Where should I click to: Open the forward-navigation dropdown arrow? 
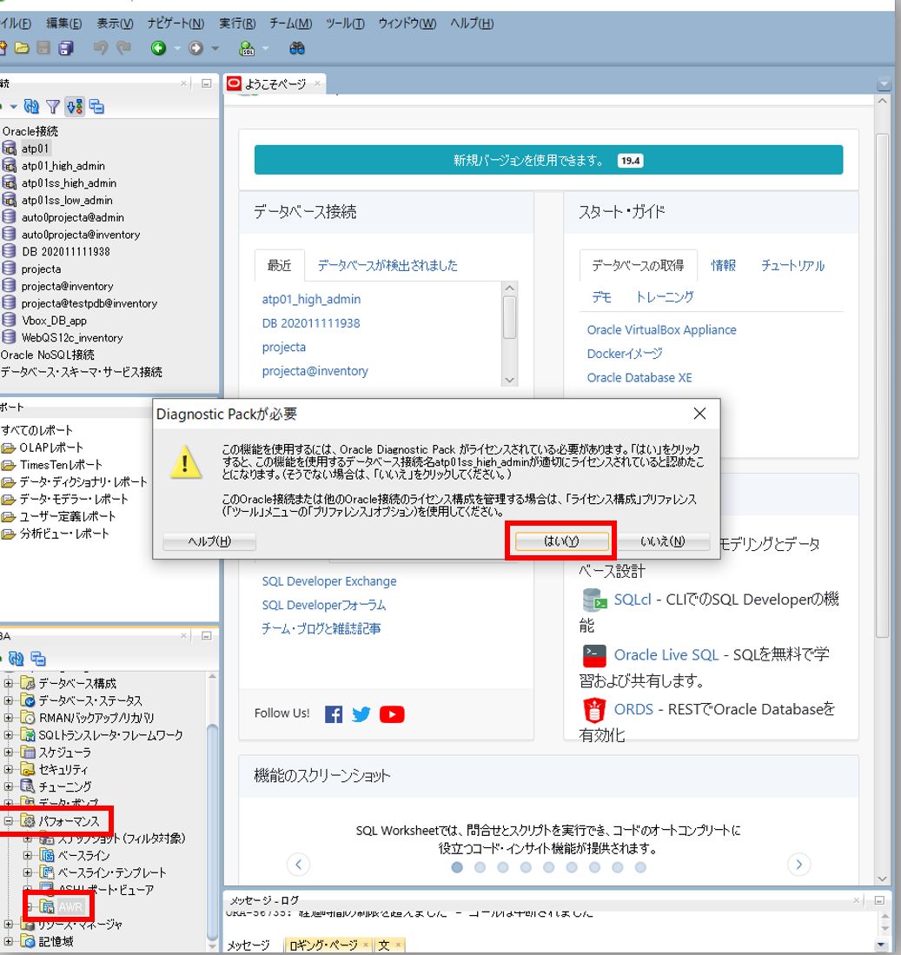click(x=215, y=48)
